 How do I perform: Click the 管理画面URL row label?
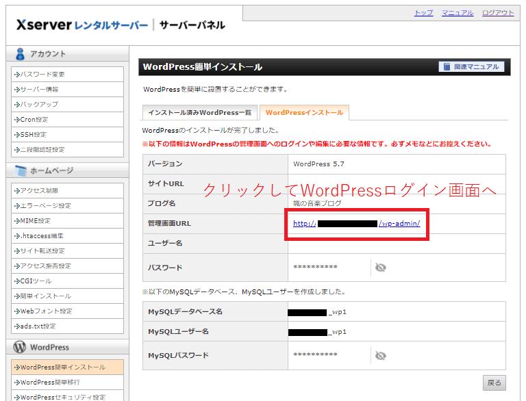coord(169,223)
